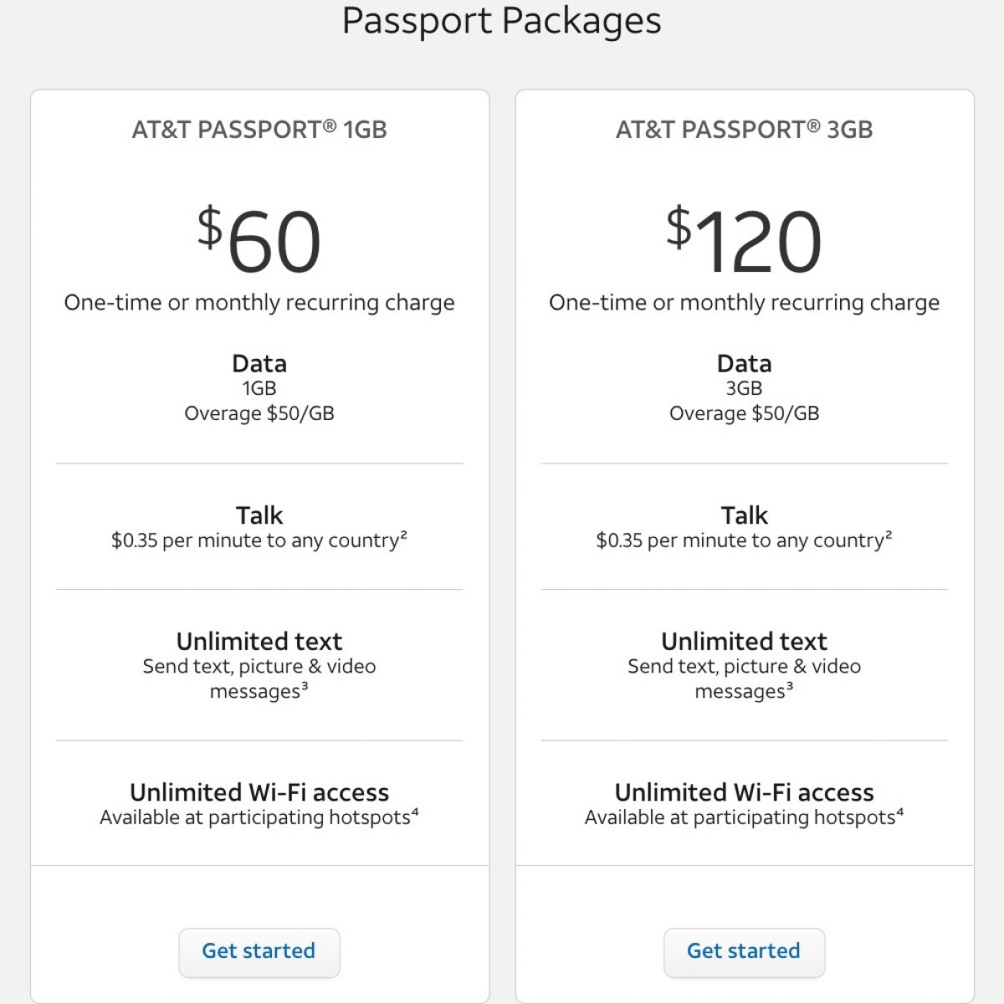Click the $120 price
This screenshot has height=1004, width=1004.
[x=744, y=240]
